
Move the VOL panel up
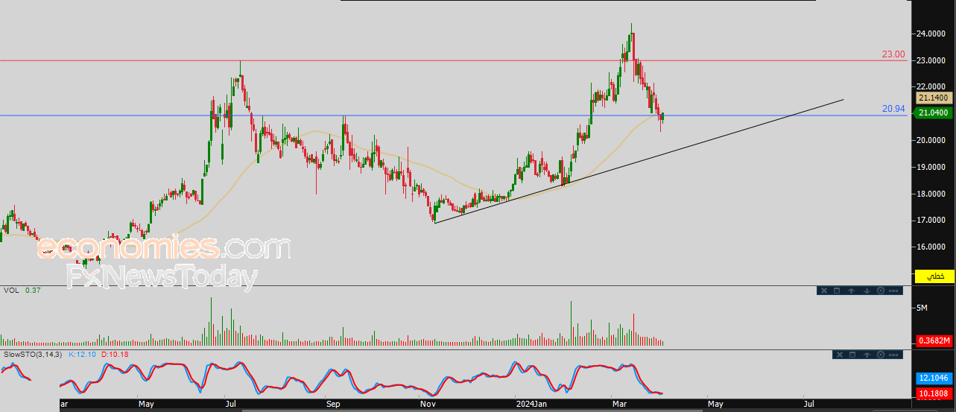pos(852,291)
